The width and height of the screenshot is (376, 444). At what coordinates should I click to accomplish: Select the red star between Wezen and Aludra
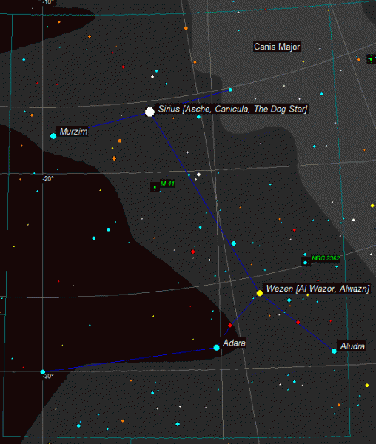[x=298, y=322]
